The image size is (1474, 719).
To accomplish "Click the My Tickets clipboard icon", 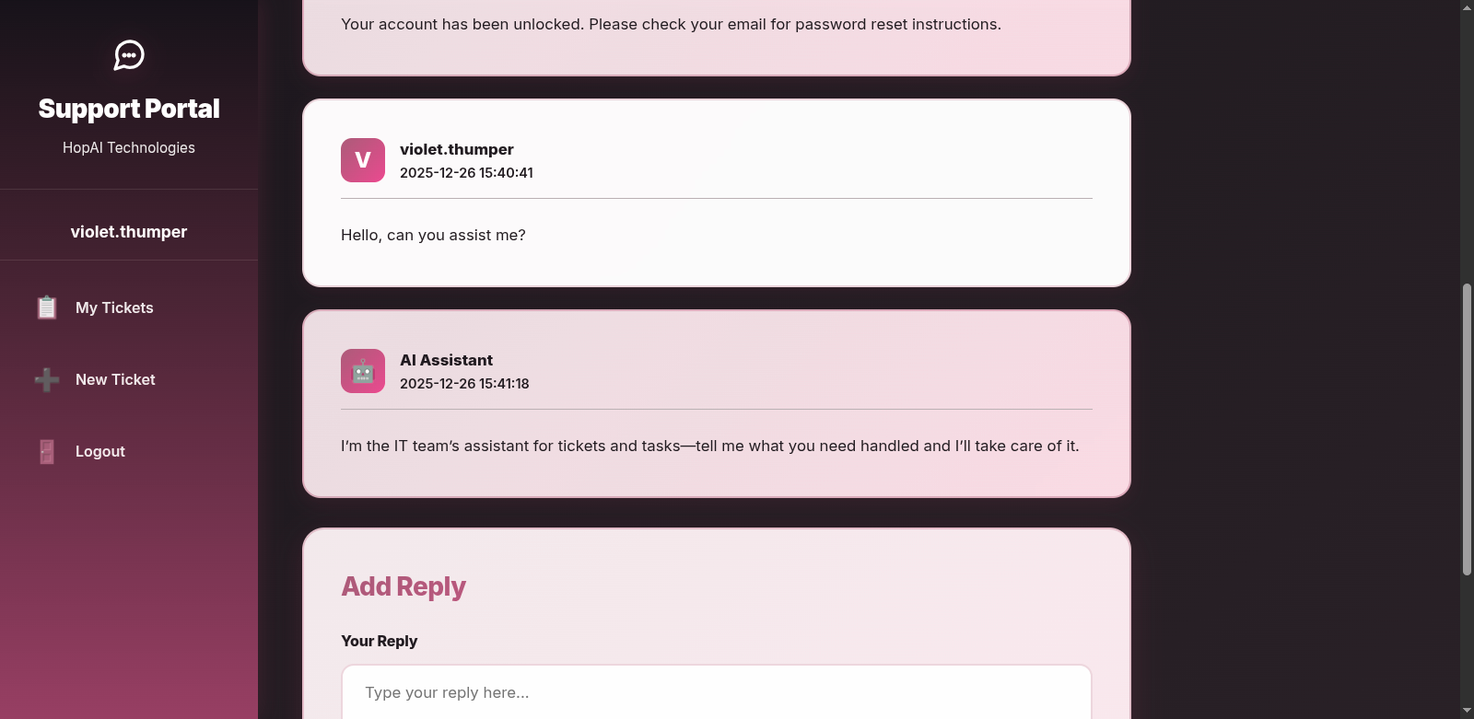I will [x=47, y=307].
